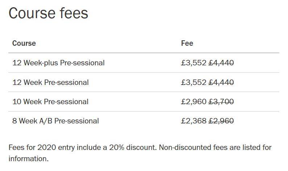
Task: Select the 8 Week A/B Pre-sessional course name
Action: [55, 121]
